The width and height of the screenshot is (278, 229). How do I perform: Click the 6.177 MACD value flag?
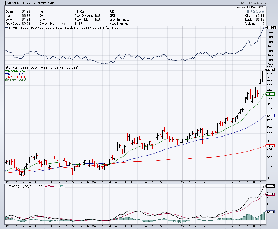tap(270, 186)
